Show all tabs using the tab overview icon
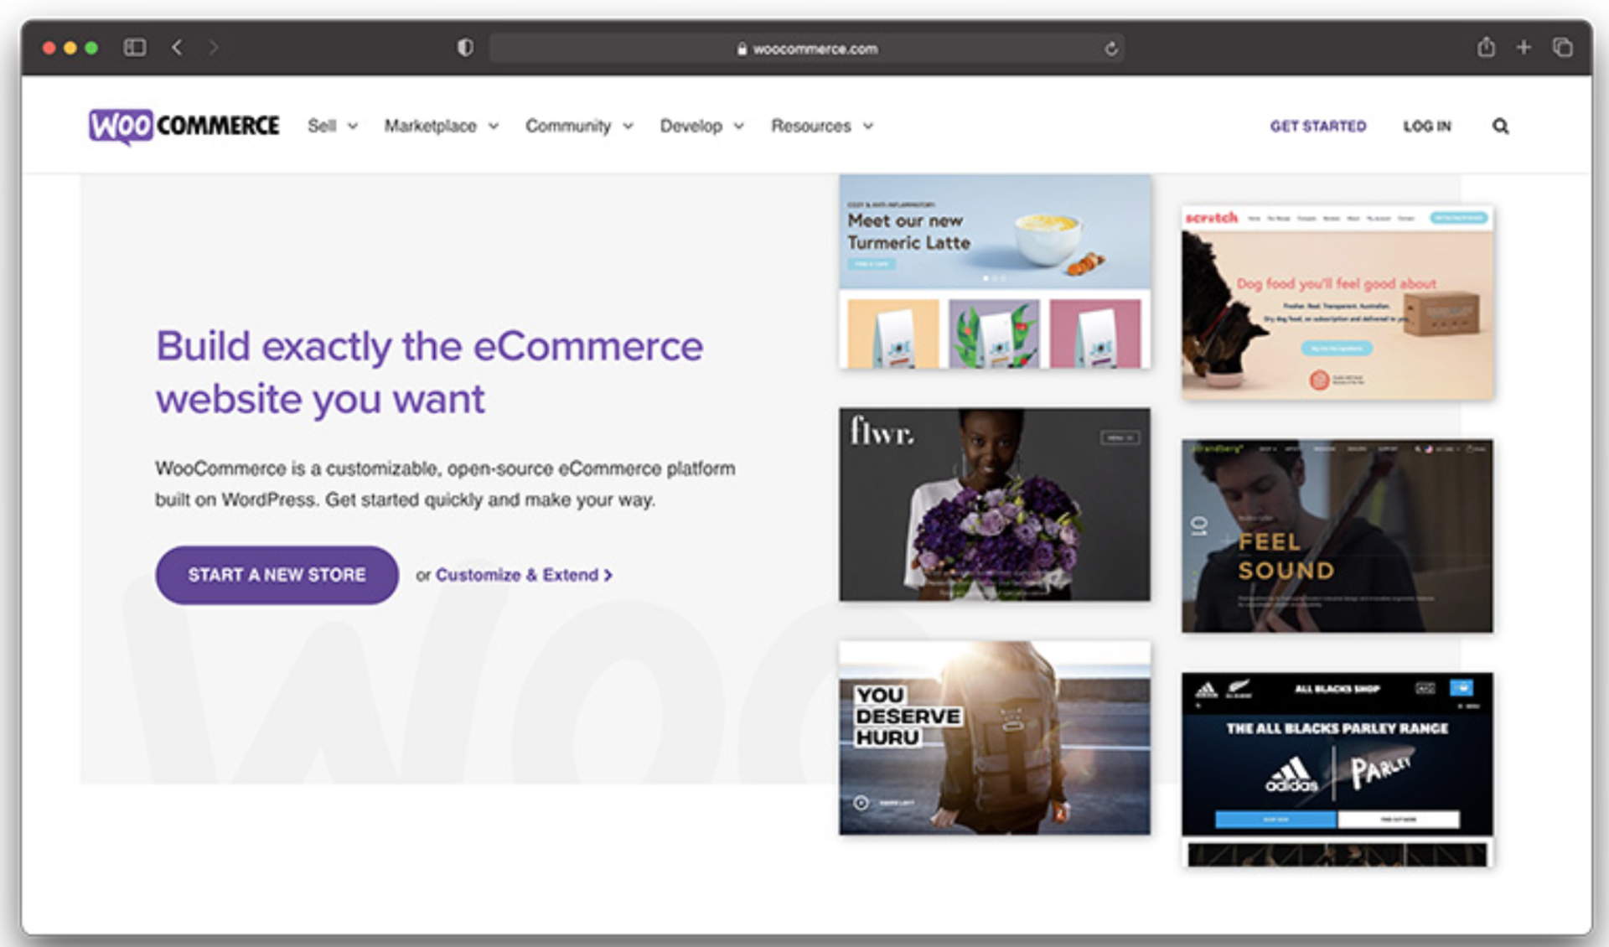 [1564, 48]
